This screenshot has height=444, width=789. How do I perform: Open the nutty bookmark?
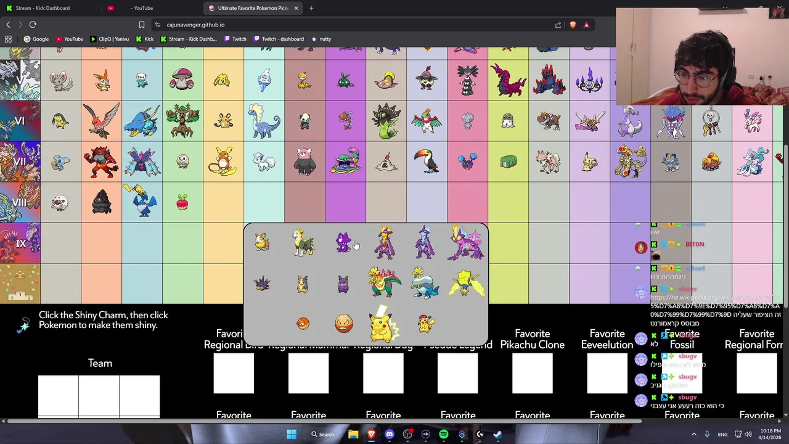321,39
